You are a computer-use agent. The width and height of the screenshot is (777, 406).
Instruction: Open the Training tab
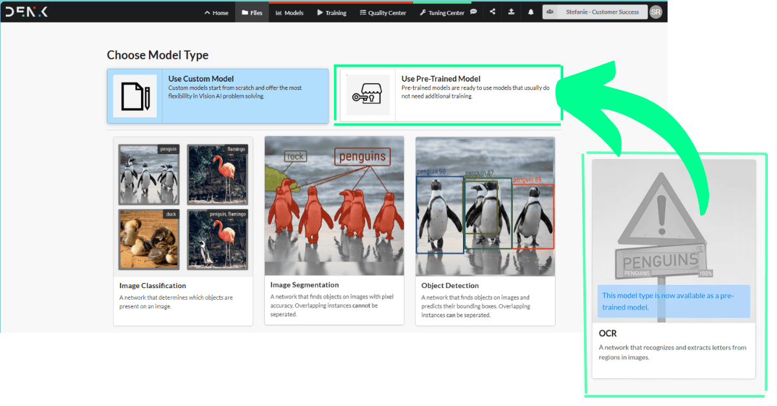[x=332, y=12]
